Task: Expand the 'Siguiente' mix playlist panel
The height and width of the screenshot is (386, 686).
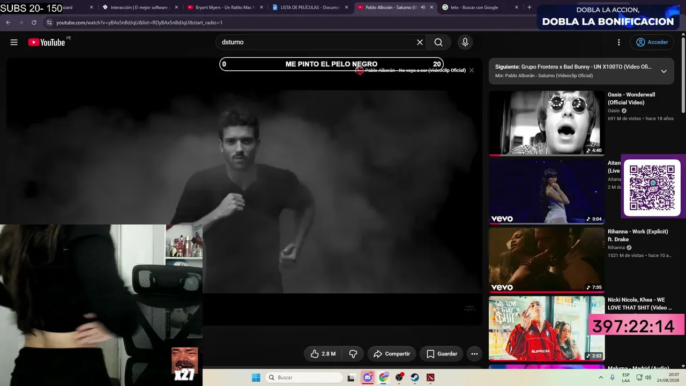Action: pos(663,71)
